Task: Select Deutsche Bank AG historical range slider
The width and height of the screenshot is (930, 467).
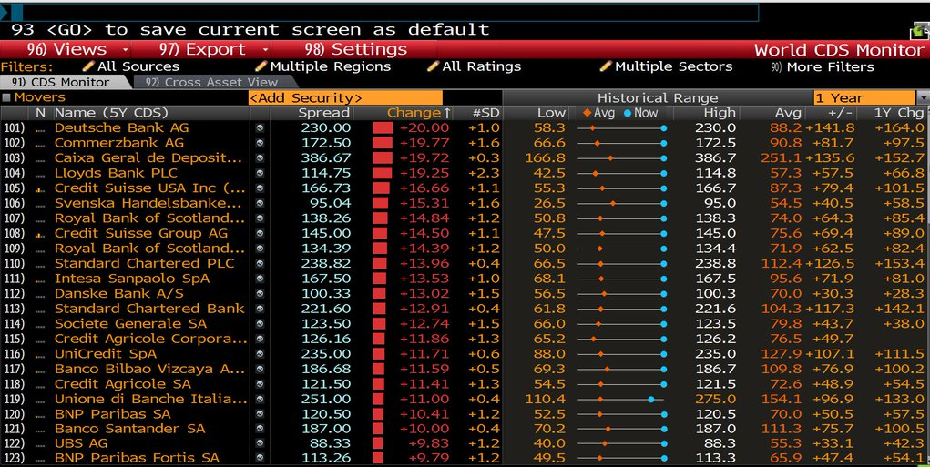Action: (x=621, y=128)
